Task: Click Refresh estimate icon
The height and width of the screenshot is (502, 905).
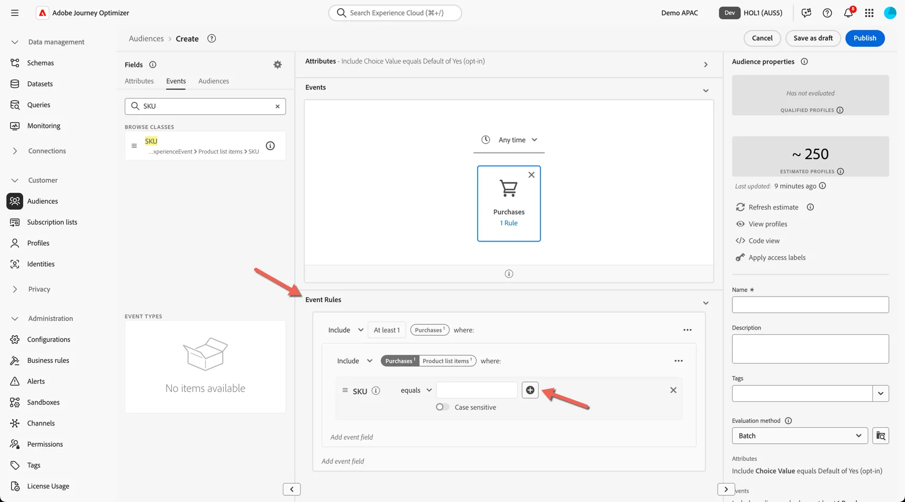Action: click(x=740, y=207)
